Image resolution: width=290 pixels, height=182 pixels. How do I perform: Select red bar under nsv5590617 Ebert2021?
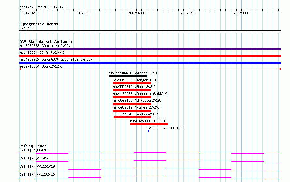[132, 90]
